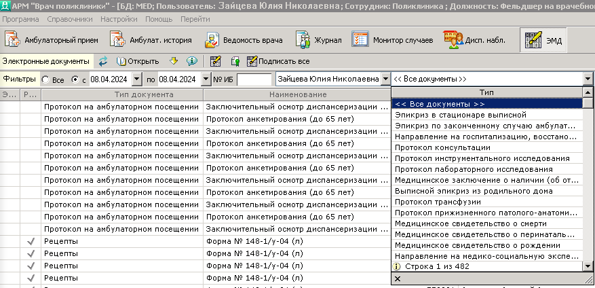Select Медицинское заключение о наличии option
The height and width of the screenshot is (288, 595).
[x=487, y=180]
